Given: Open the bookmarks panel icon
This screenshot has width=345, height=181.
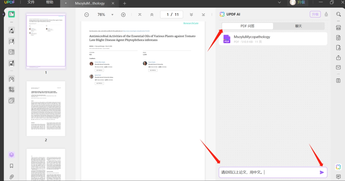Looking at the screenshot, I should (x=11, y=166).
